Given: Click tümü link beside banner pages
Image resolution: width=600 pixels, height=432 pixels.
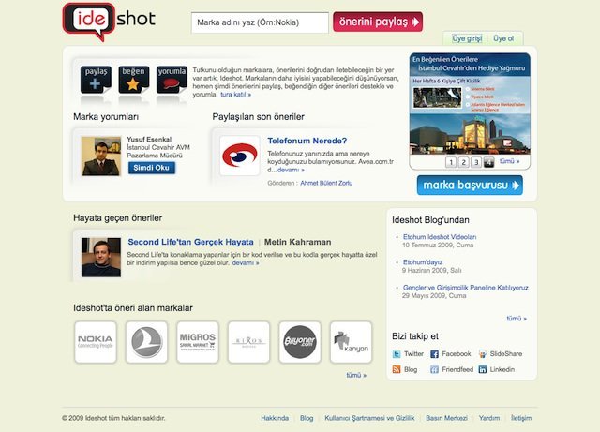Looking at the screenshot, I should (x=510, y=161).
